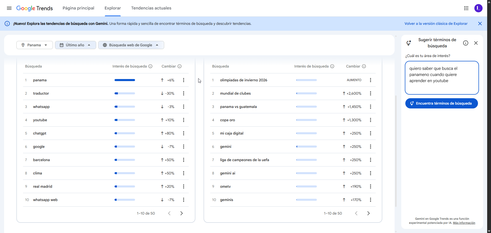The image size is (491, 233).
Task: Click the page vertical scrollbar
Action: (x=489, y=116)
